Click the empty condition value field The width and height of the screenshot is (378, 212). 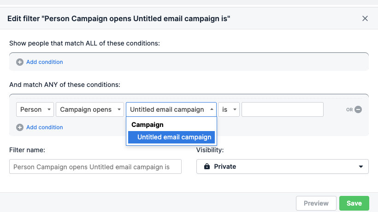[283, 109]
